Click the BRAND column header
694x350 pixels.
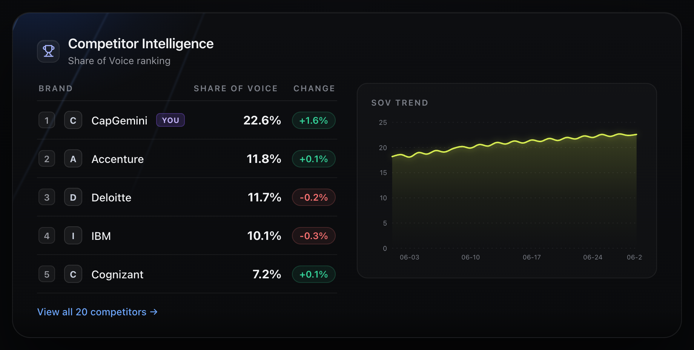pyautogui.click(x=56, y=88)
